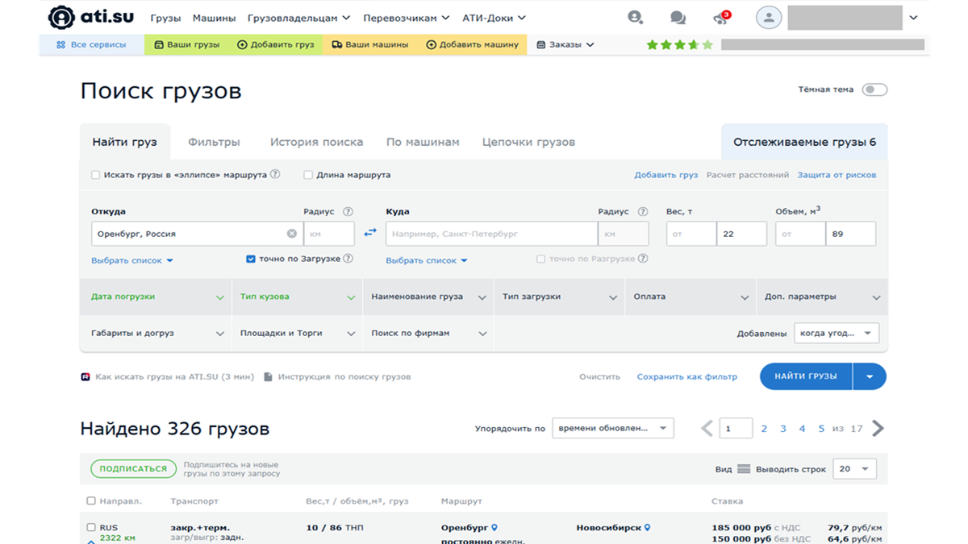Click Добавить груз link above search form
The width and height of the screenshot is (968, 544).
pyautogui.click(x=666, y=175)
